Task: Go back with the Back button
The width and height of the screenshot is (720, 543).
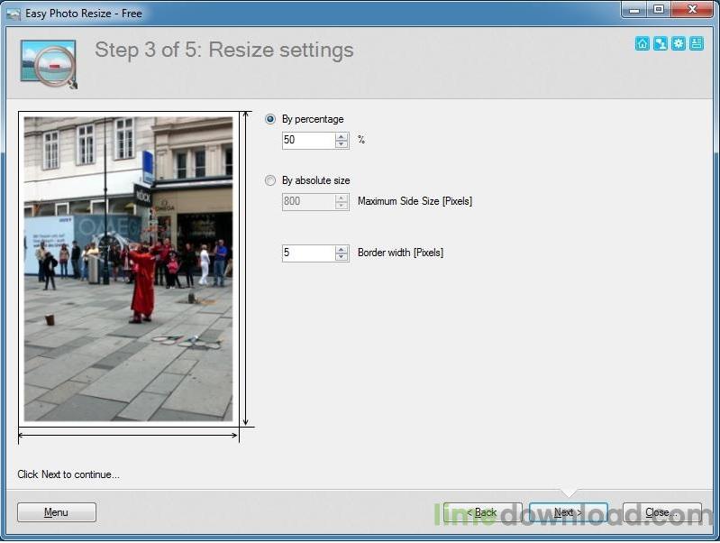Action: [x=482, y=512]
